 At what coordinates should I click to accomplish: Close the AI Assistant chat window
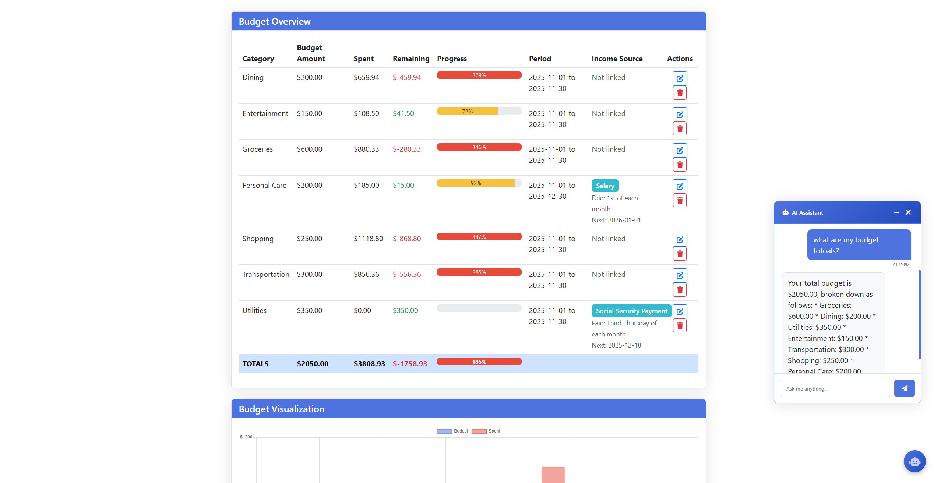908,212
